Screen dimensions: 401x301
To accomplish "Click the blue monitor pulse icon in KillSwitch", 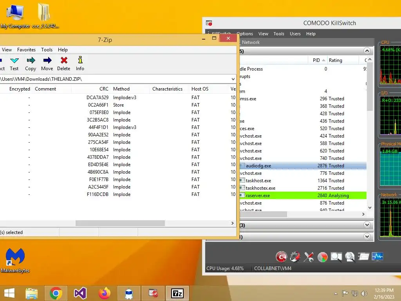I will click(x=378, y=256).
